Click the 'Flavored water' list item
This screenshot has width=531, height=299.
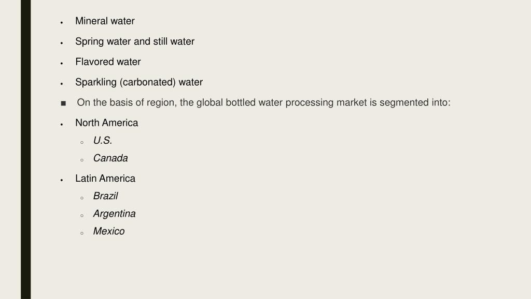click(x=108, y=62)
